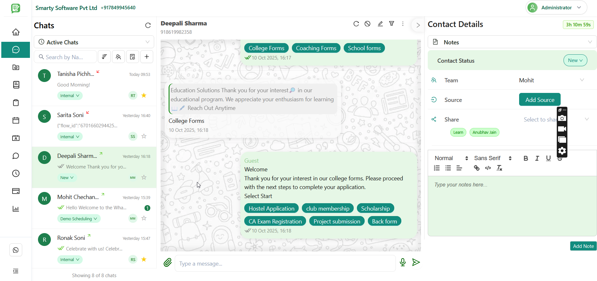Change Contact Status from New
597x281 pixels.
[575, 60]
